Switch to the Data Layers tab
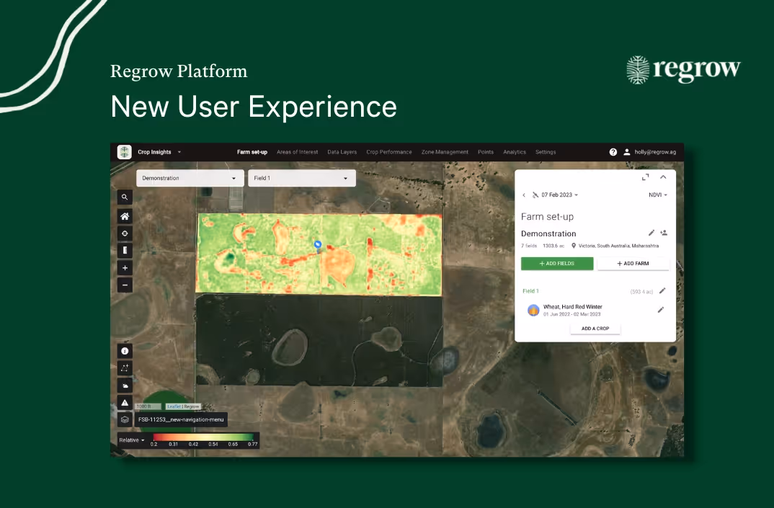Screen dimensions: 774x508 pos(342,152)
